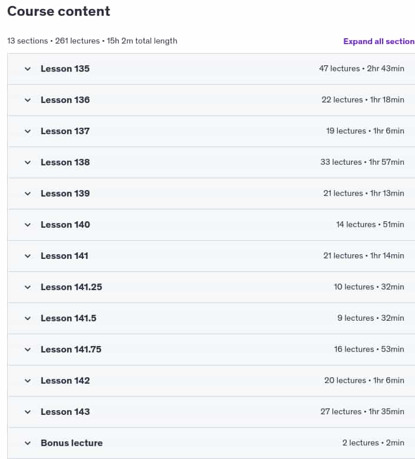Expand the Bonus lecture section chevron
The image size is (415, 459).
(28, 444)
